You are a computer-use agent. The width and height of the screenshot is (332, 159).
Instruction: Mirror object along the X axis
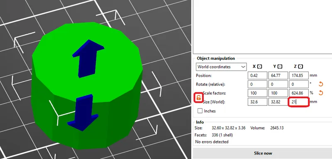coord(260,67)
